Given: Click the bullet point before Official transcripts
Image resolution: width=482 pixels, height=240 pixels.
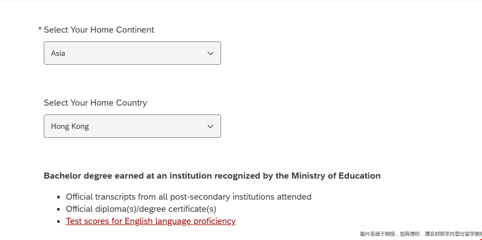Looking at the screenshot, I should click(60, 197).
